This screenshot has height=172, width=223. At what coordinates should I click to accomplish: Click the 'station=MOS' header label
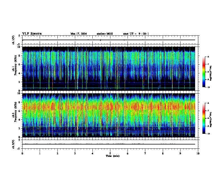(x=105, y=34)
